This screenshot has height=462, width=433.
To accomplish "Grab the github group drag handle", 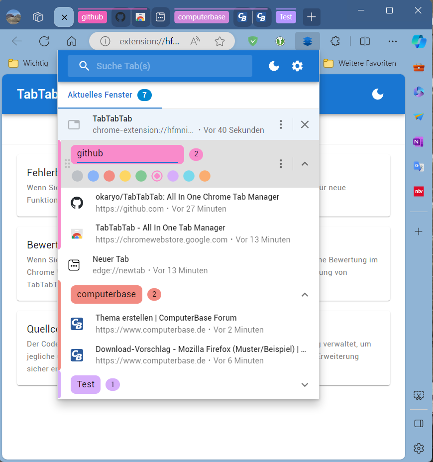I will [67, 163].
